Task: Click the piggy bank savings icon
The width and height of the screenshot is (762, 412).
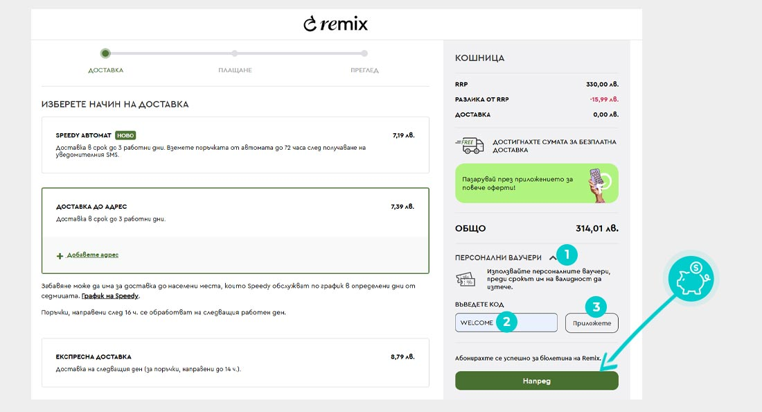Action: tap(691, 280)
